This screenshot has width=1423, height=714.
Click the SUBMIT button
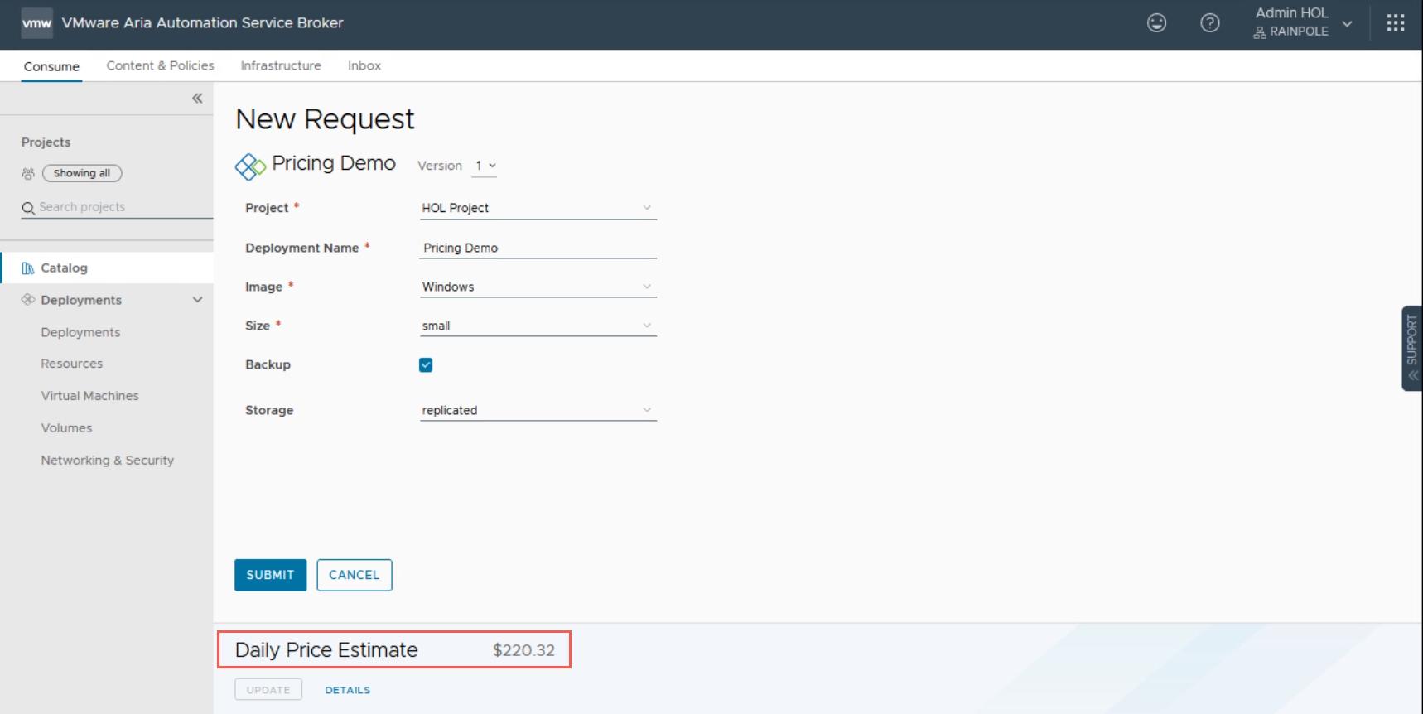click(270, 575)
